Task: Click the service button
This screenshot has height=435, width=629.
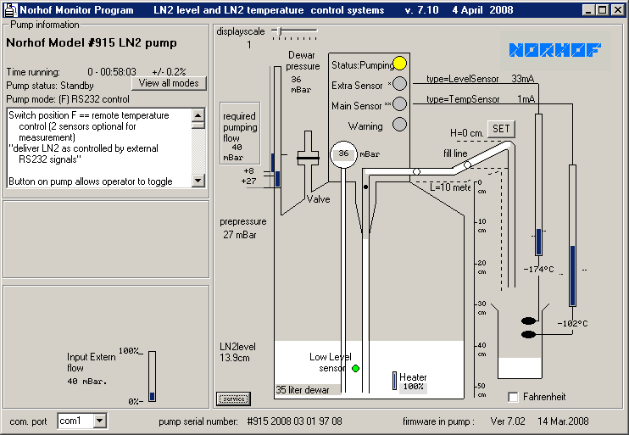Action: pyautogui.click(x=234, y=399)
